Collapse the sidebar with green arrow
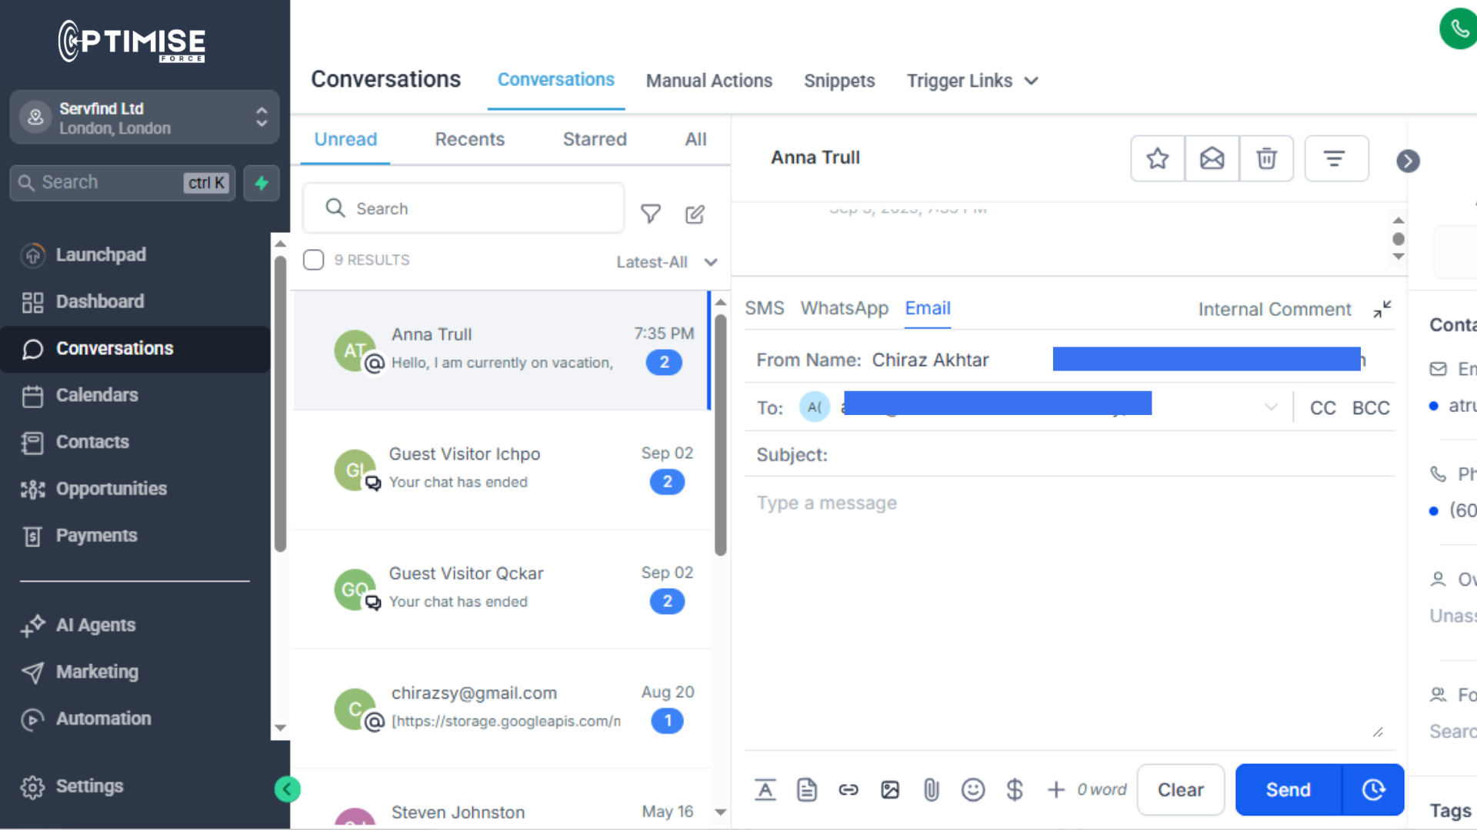This screenshot has height=830, width=1477. [x=287, y=789]
